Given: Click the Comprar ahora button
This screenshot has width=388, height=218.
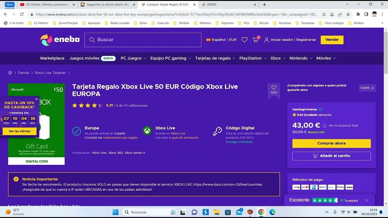Looking at the screenshot, I should pos(331,143).
